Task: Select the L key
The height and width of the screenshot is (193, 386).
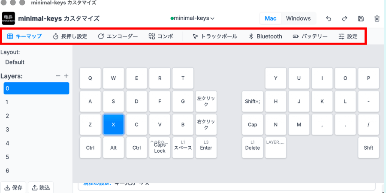Action: click(345, 101)
